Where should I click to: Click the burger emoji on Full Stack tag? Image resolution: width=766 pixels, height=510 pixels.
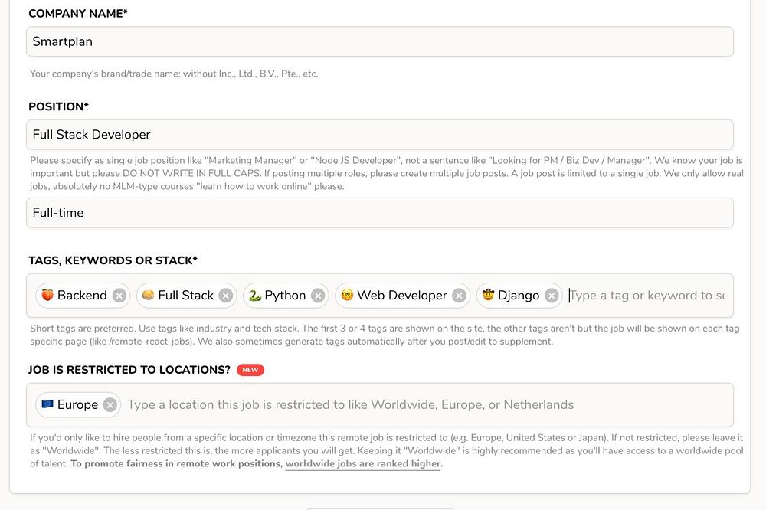click(148, 295)
